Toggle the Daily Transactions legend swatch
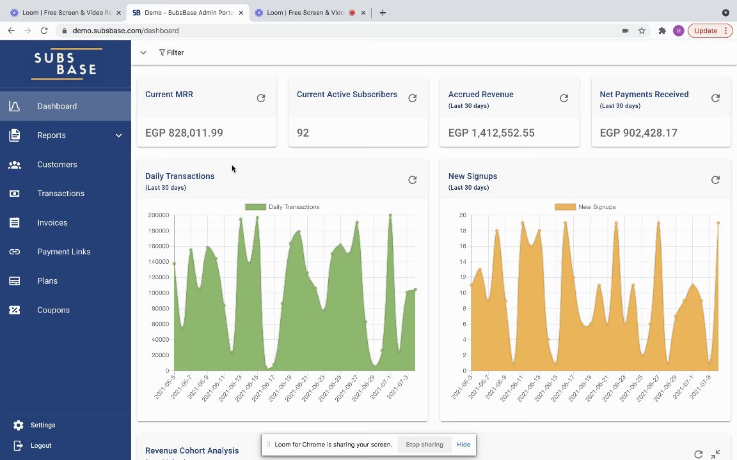Viewport: 737px width, 460px height. click(256, 207)
